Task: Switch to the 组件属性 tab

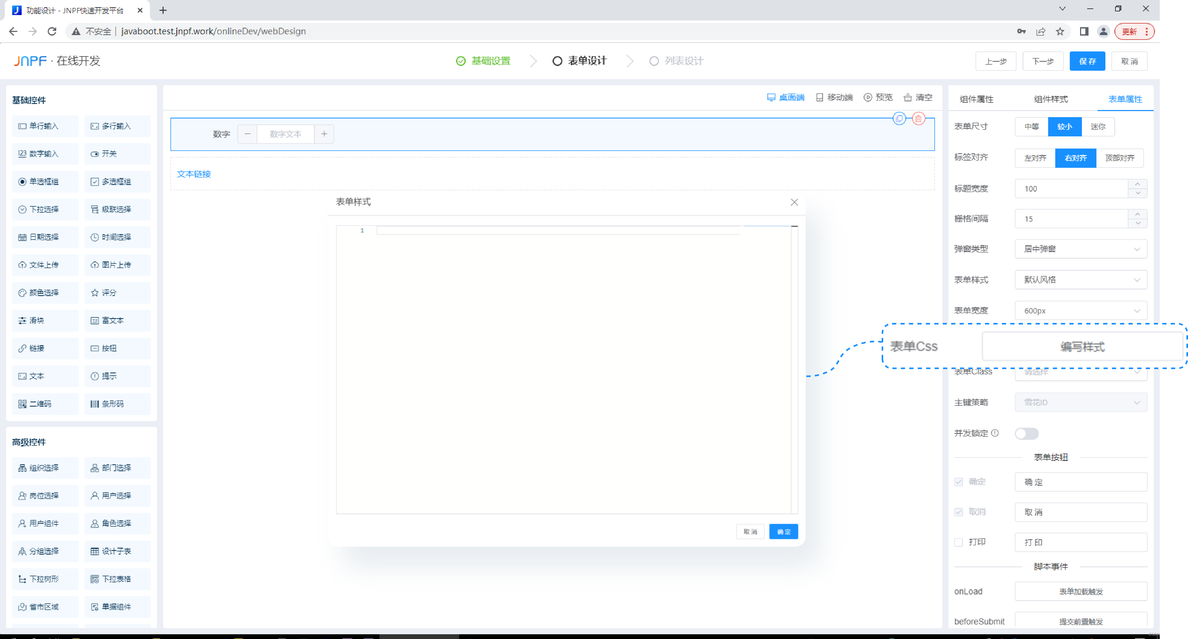Action: 977,99
